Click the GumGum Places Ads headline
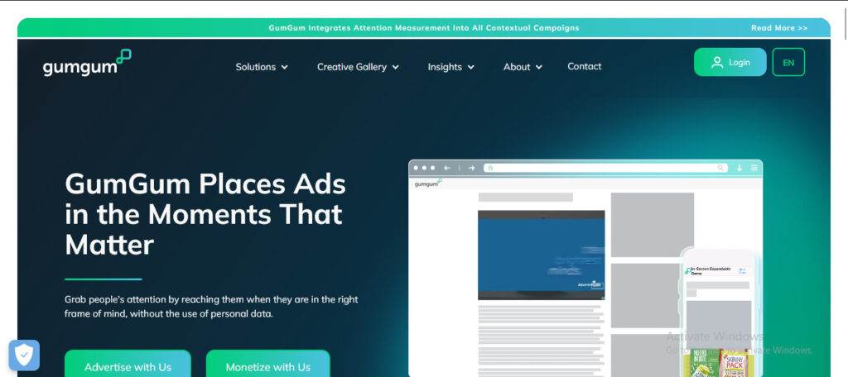The image size is (848, 377). (205, 214)
